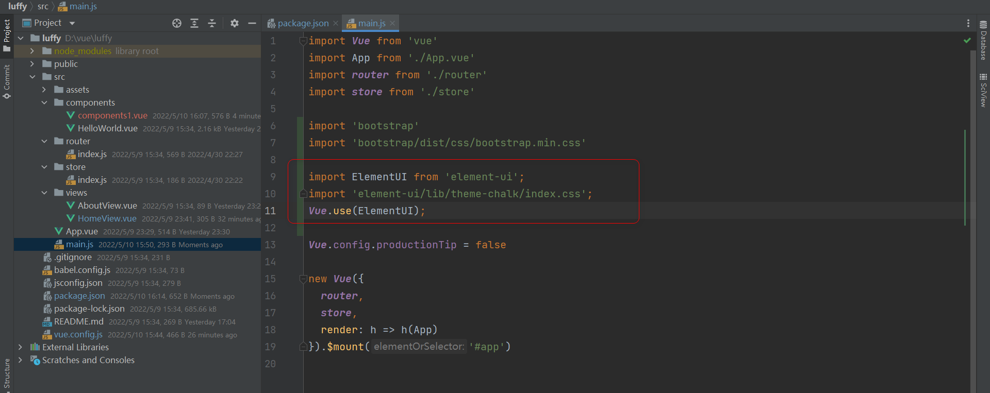Click fold marker at line 1 imports

pos(303,41)
